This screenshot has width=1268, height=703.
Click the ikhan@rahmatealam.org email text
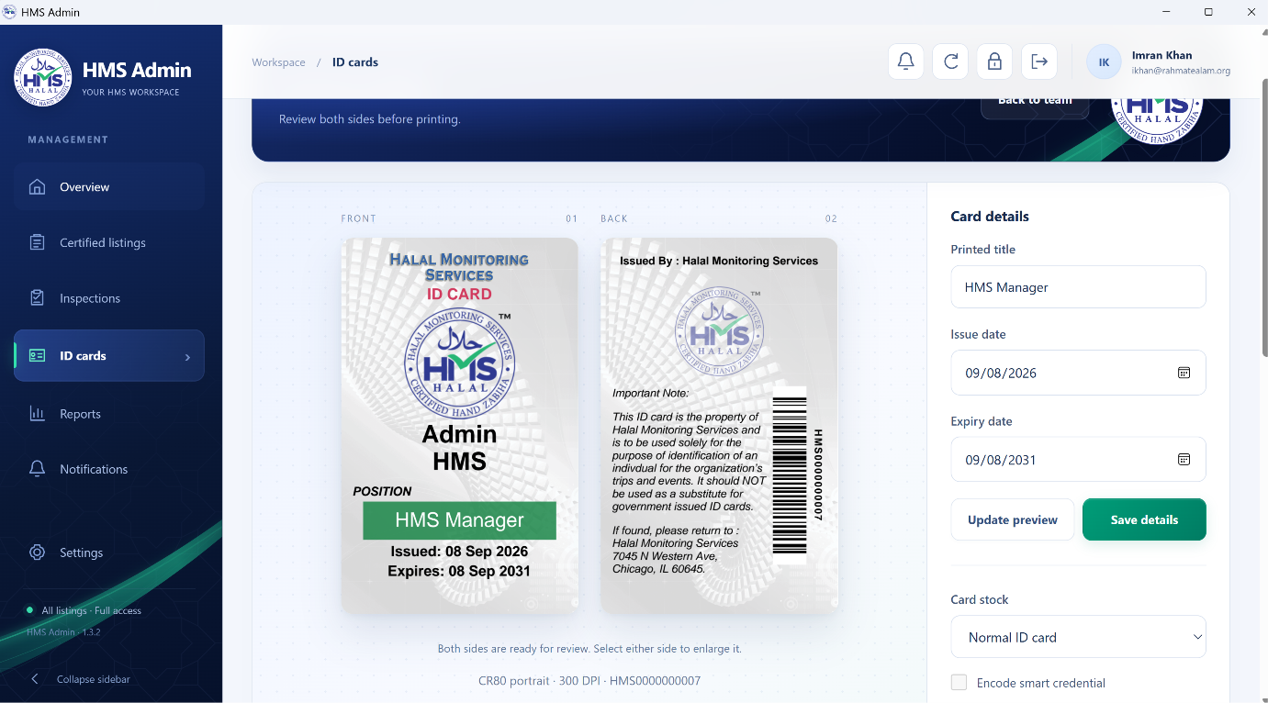pyautogui.click(x=1181, y=71)
